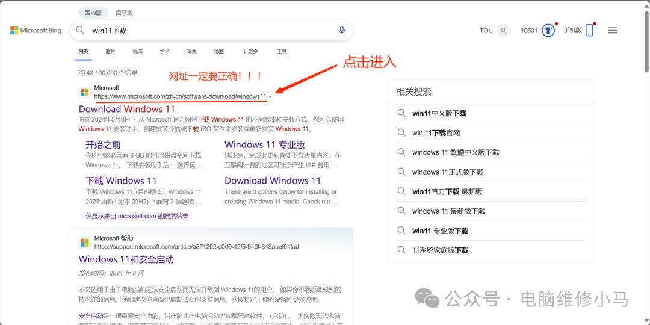Open the Windows 11 专业版 sublink
The image size is (650, 325).
(x=265, y=144)
